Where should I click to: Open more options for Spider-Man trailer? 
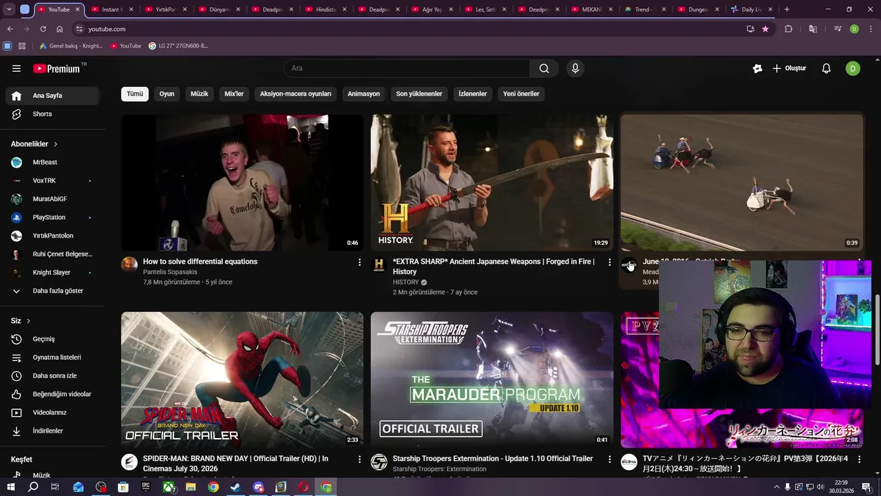click(359, 459)
